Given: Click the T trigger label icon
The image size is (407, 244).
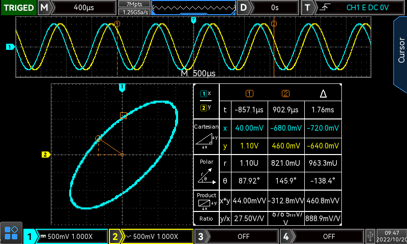Looking at the screenshot, I should tap(307, 8).
